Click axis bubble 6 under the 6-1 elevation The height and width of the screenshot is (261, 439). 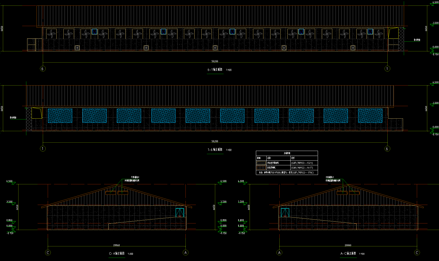(43, 69)
